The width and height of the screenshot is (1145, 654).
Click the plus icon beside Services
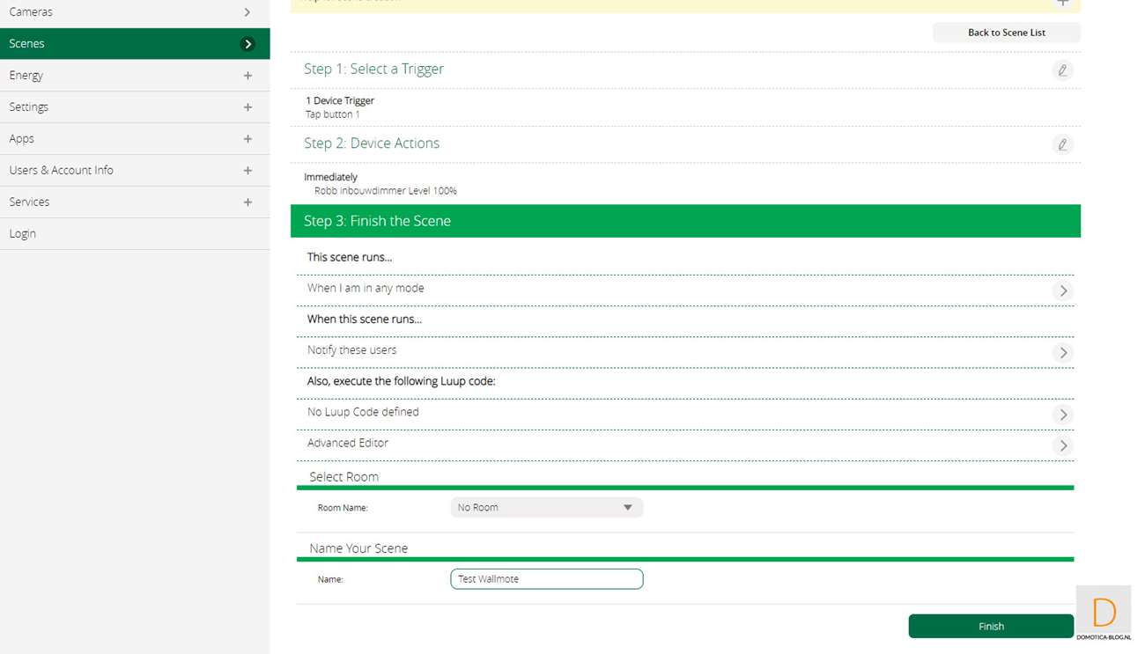(x=247, y=202)
